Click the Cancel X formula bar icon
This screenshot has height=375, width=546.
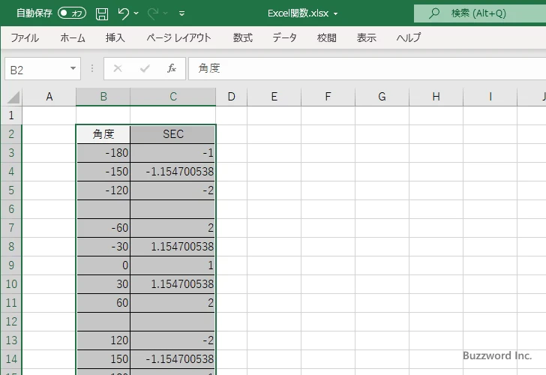coord(118,68)
